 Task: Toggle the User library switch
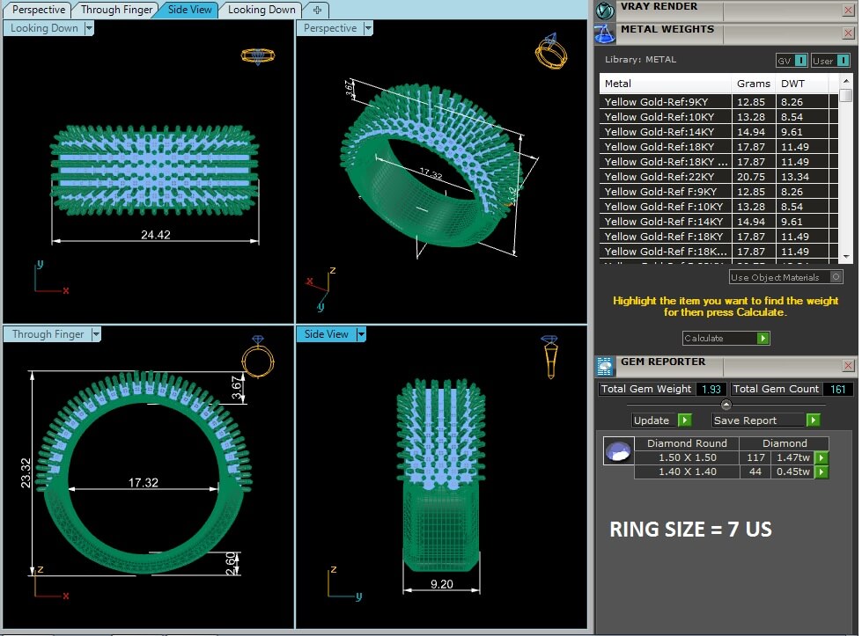[x=842, y=61]
